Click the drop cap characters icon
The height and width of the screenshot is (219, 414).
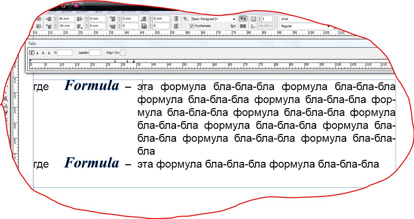click(x=144, y=26)
